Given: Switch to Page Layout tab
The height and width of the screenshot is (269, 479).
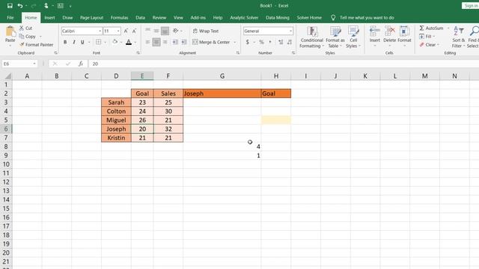Looking at the screenshot, I should (x=91, y=18).
